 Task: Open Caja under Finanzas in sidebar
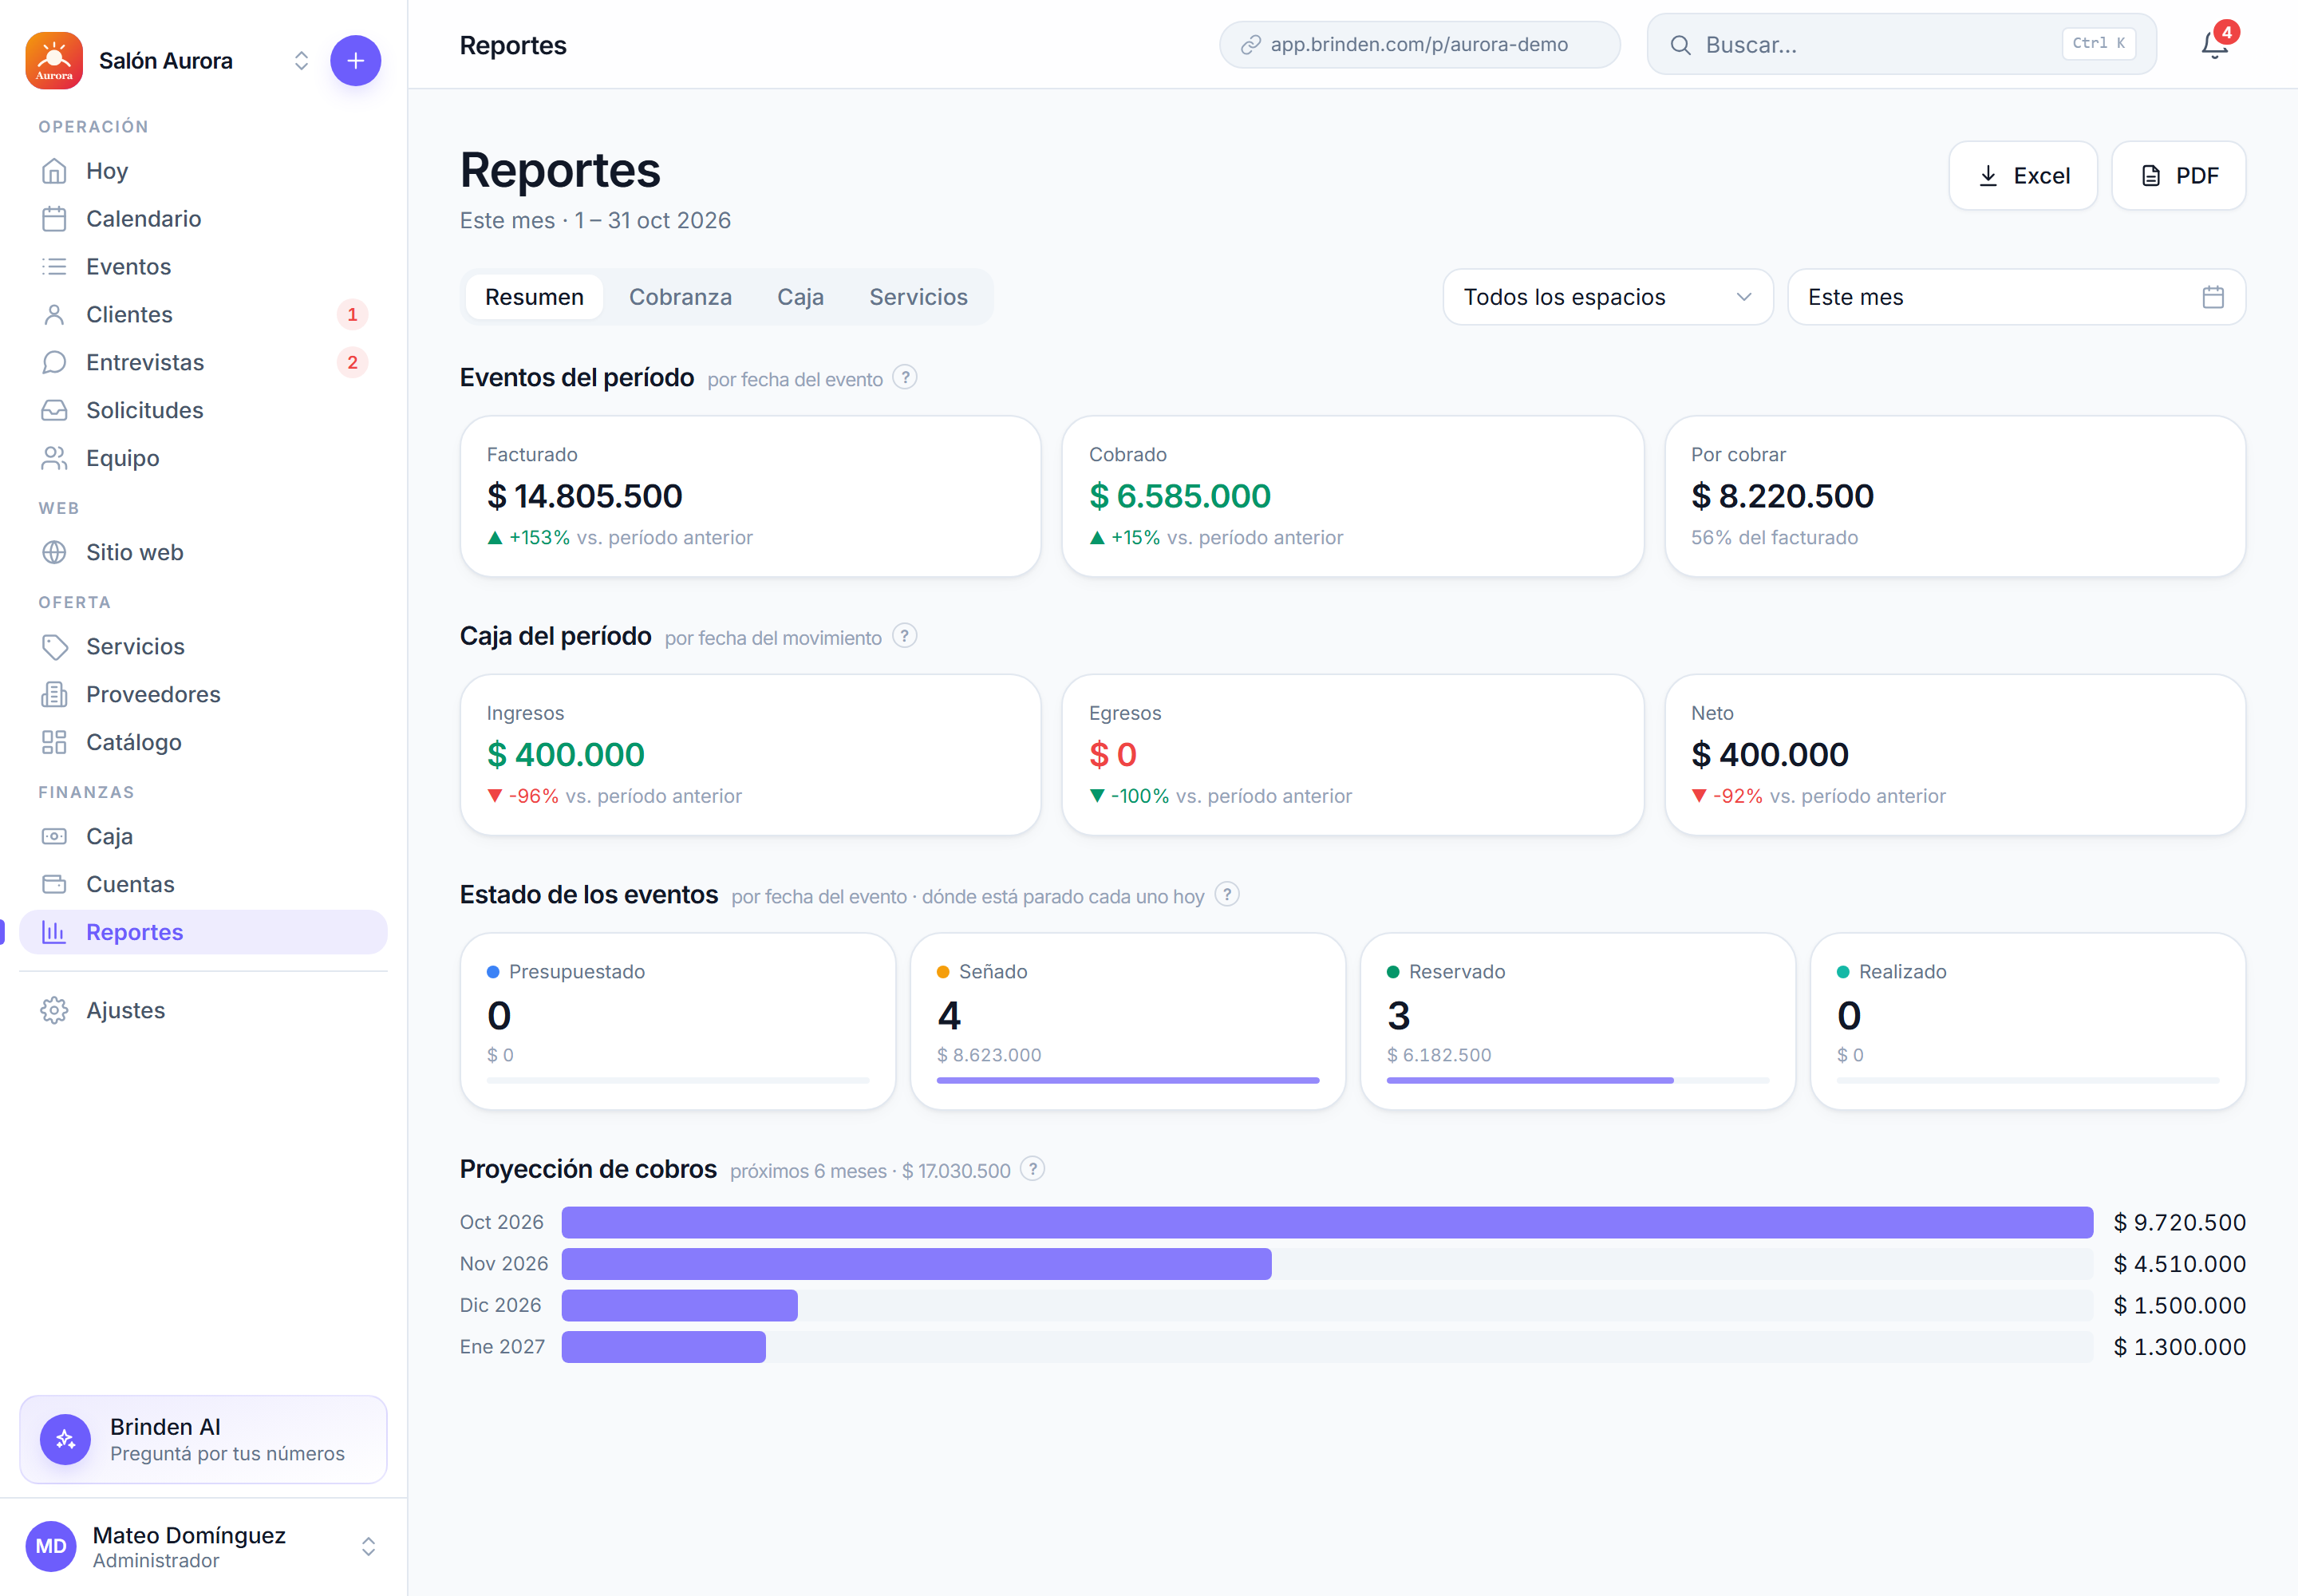tap(203, 837)
